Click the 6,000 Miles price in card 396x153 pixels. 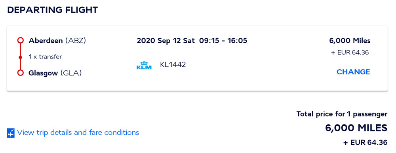(x=350, y=41)
